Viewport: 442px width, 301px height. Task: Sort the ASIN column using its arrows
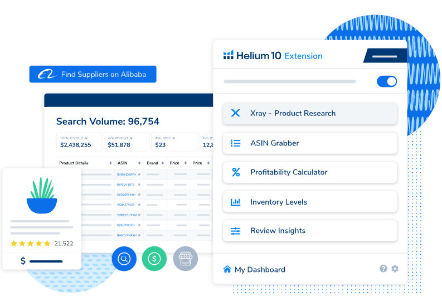(x=139, y=163)
